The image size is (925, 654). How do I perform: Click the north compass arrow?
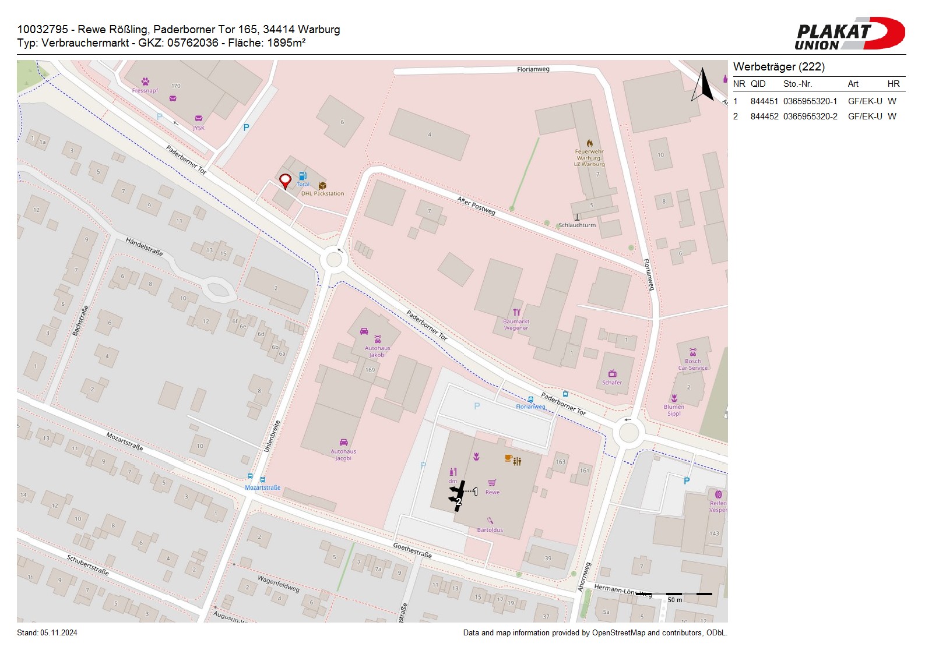click(702, 85)
